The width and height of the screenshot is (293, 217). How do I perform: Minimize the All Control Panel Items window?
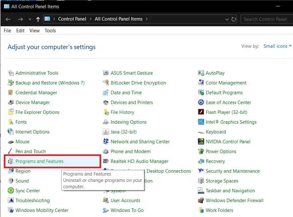(x=278, y=6)
